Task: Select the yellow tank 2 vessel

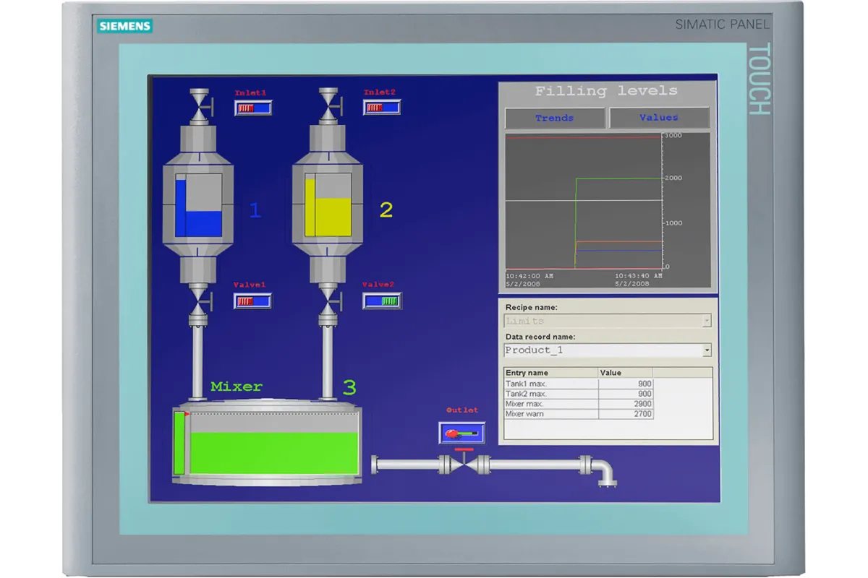Action: pos(328,207)
